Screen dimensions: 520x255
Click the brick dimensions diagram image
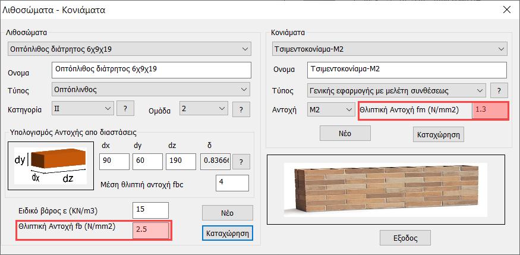51,166
